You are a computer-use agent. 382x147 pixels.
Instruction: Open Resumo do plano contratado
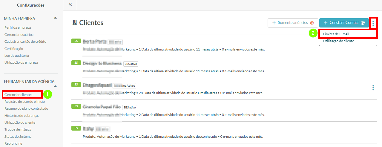pos(26,108)
